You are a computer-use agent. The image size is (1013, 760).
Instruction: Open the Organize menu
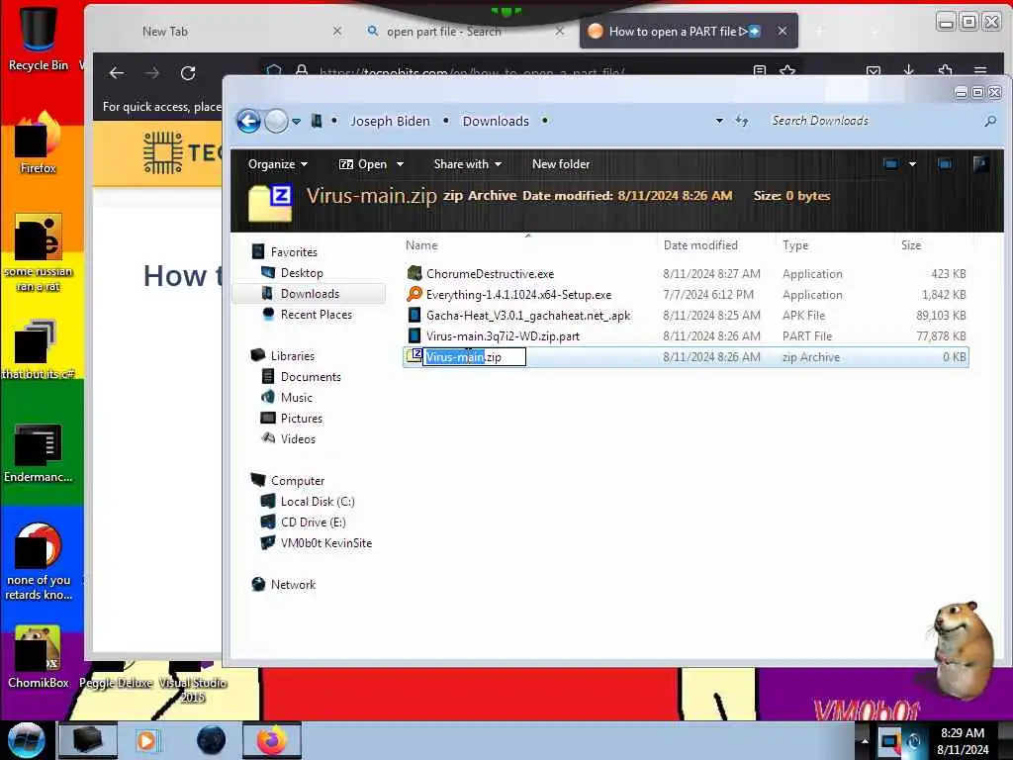click(277, 164)
